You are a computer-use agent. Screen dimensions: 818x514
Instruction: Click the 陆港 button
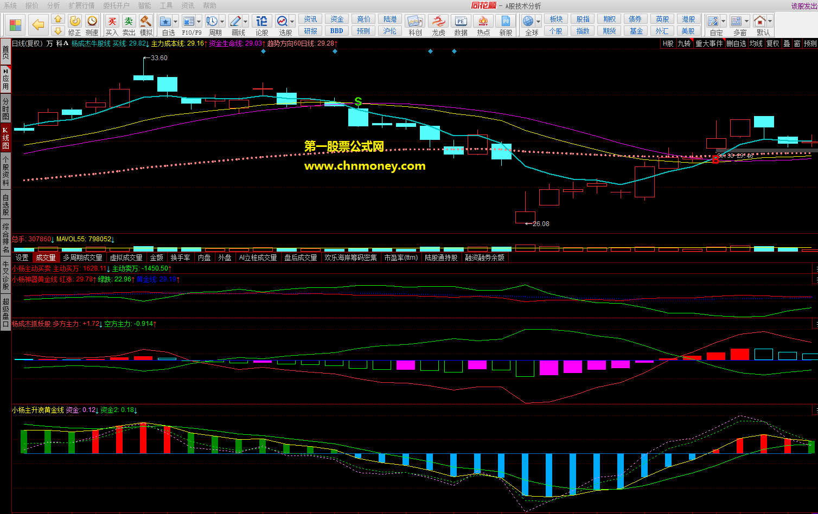coord(390,19)
